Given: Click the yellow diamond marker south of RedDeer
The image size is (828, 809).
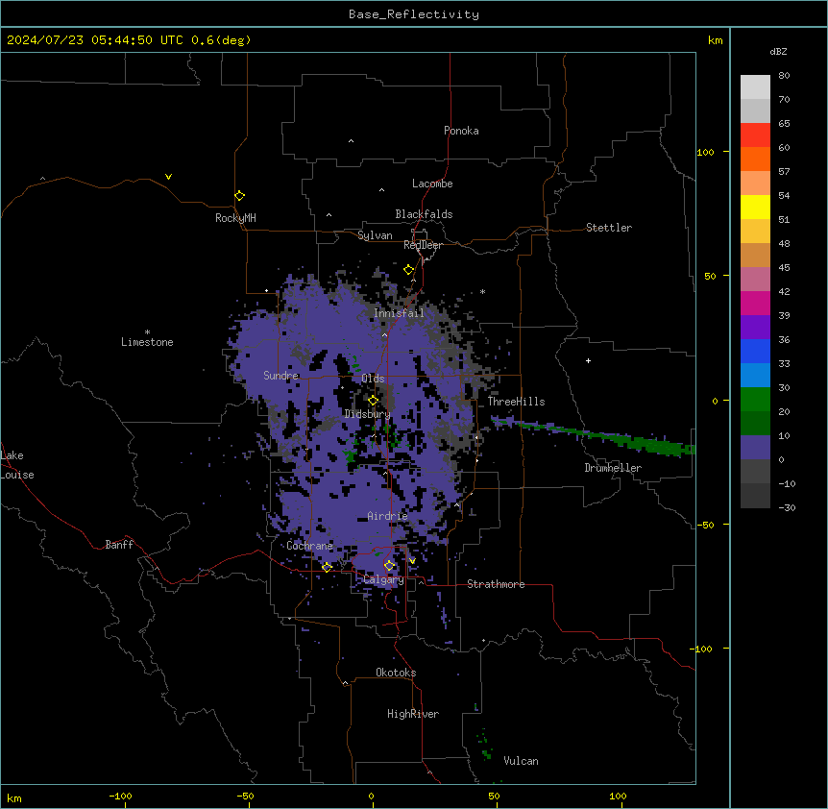Looking at the screenshot, I should (409, 270).
